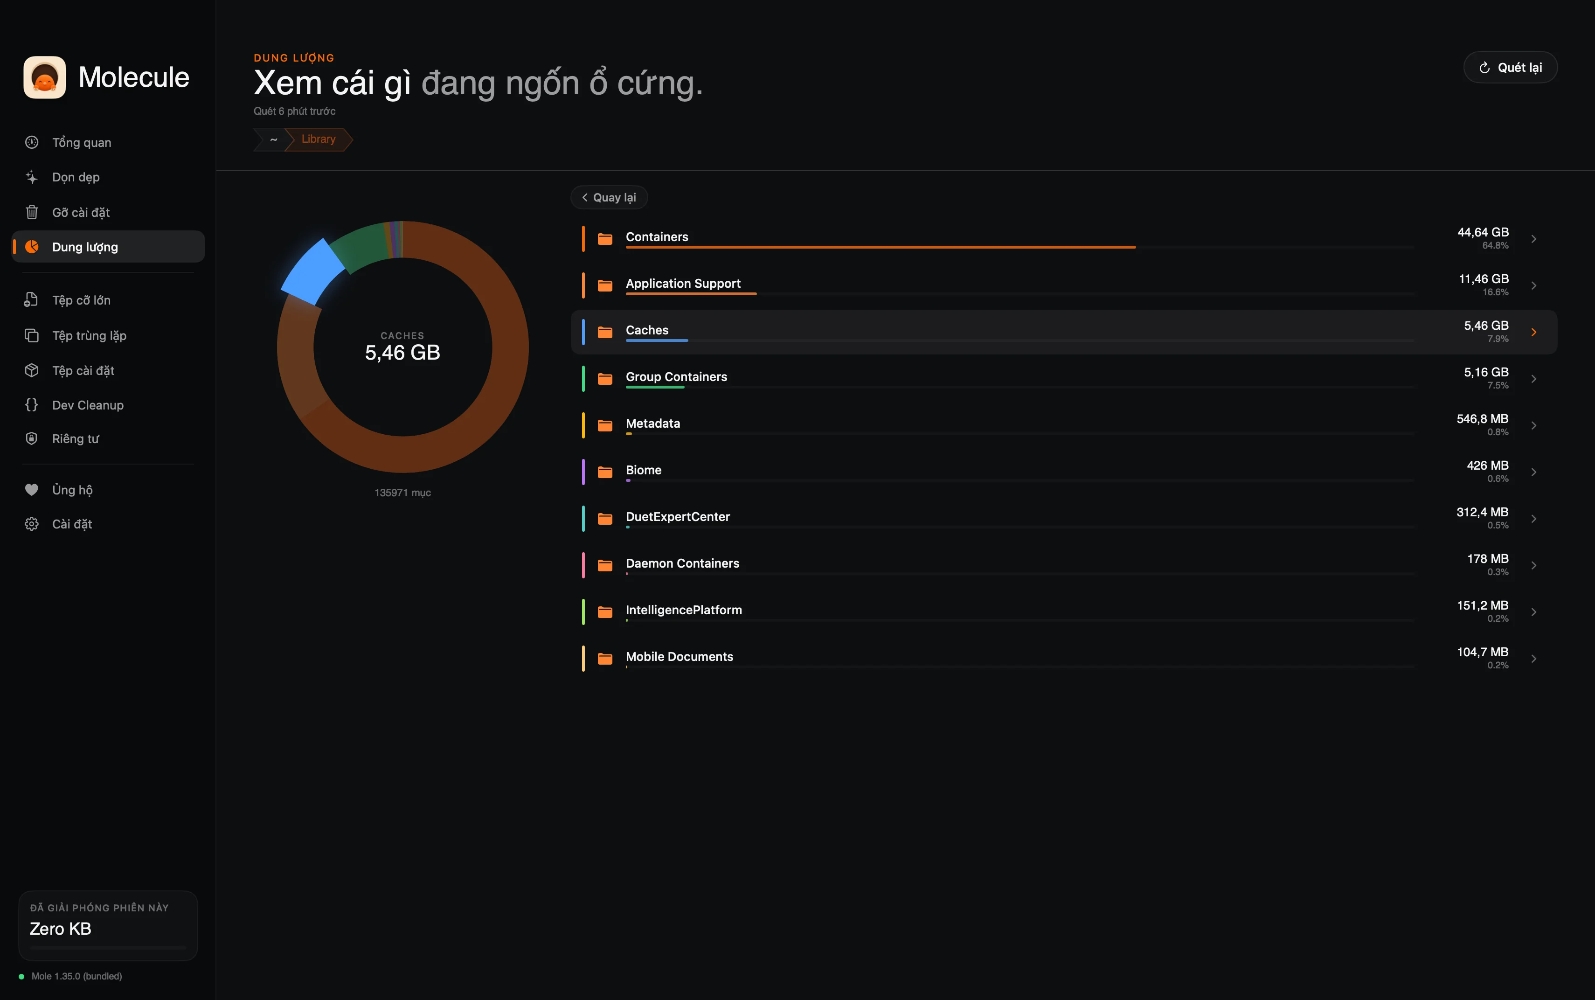Select the Tệp trùng lặp icon
The image size is (1595, 1000).
[x=32, y=335]
